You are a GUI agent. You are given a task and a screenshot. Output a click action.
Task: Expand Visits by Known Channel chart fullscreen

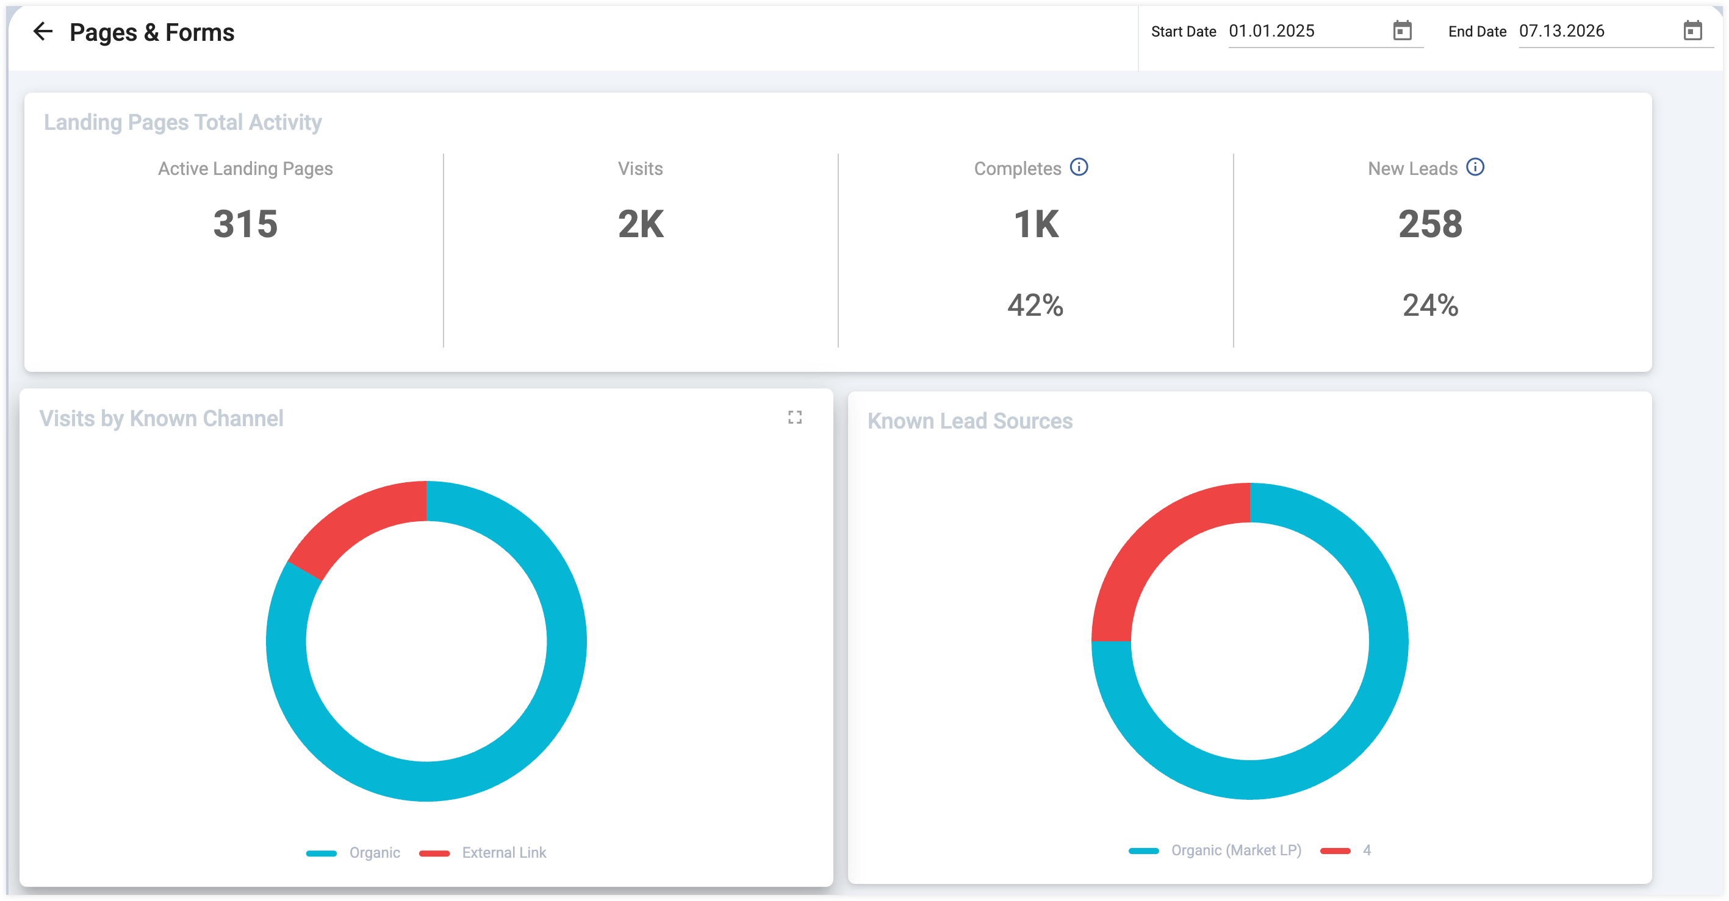tap(795, 418)
